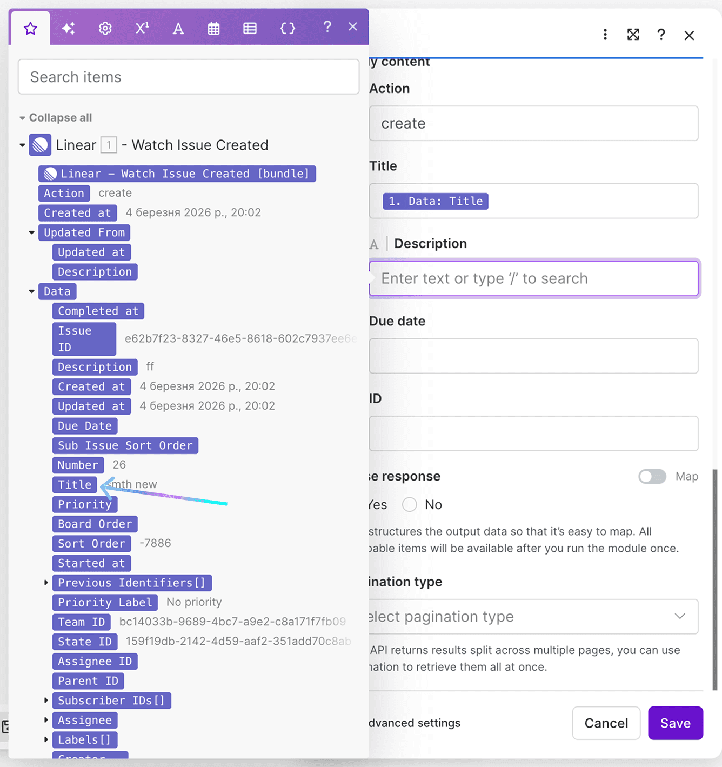Click the dialog vertical scrollbar

point(714,579)
